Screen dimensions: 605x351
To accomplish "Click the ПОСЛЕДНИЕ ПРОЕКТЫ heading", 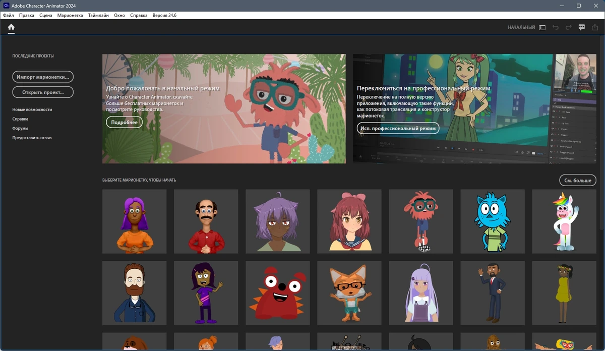I will click(33, 56).
